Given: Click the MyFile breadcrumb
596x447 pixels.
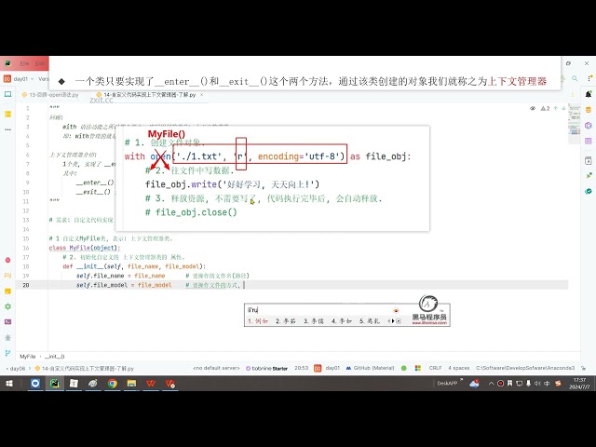Looking at the screenshot, I should pyautogui.click(x=27, y=357).
